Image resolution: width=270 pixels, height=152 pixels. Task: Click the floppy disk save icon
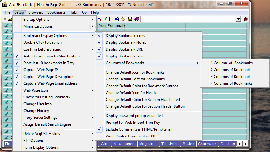tap(130, 19)
